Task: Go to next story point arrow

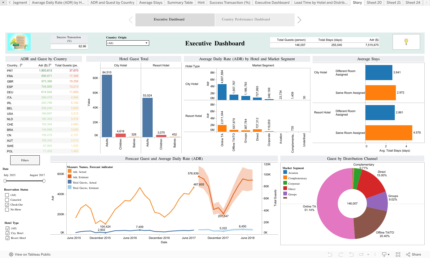Action: (x=299, y=20)
